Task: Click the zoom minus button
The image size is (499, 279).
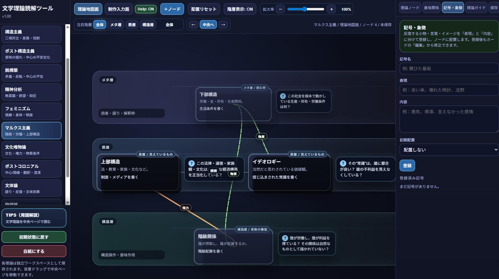Action: click(x=280, y=9)
